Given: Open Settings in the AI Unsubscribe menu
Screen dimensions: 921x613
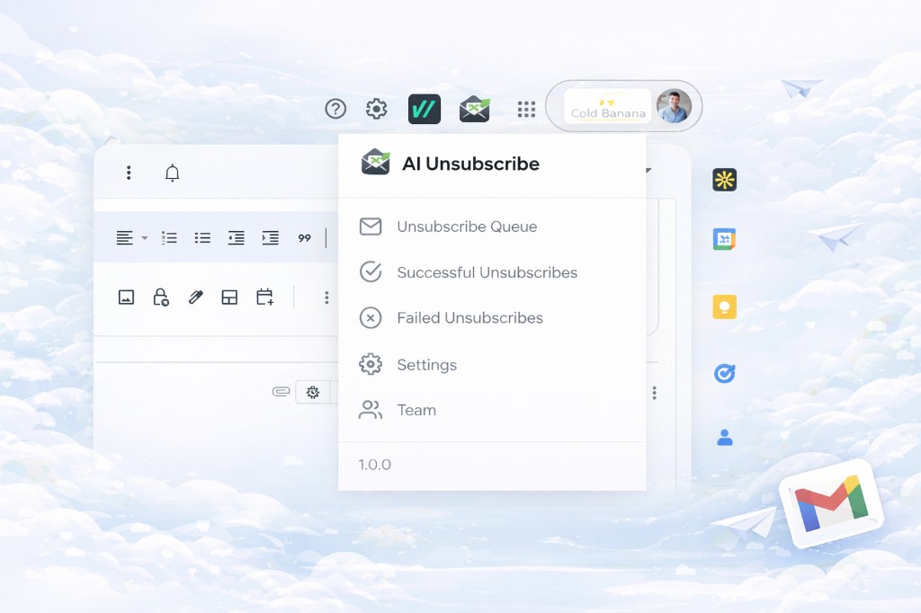Looking at the screenshot, I should (426, 364).
